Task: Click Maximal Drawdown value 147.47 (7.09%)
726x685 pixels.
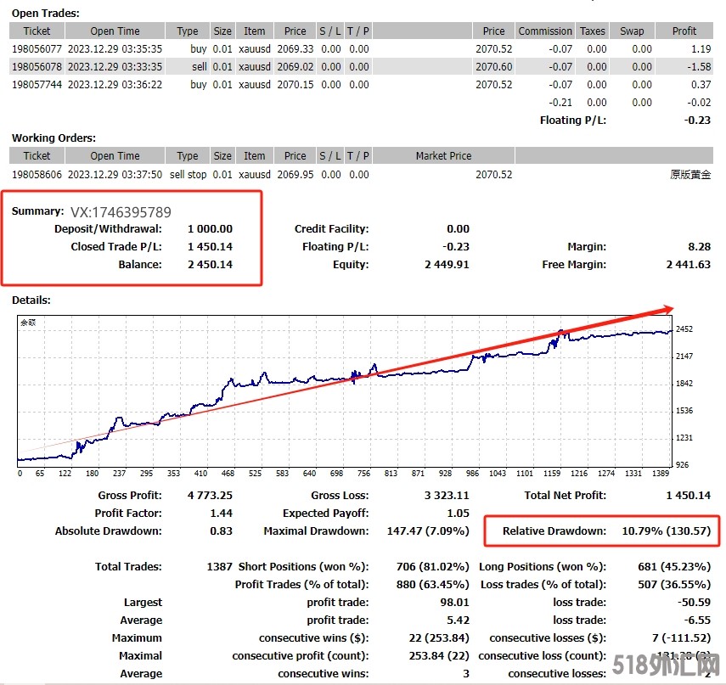Action: pos(428,531)
